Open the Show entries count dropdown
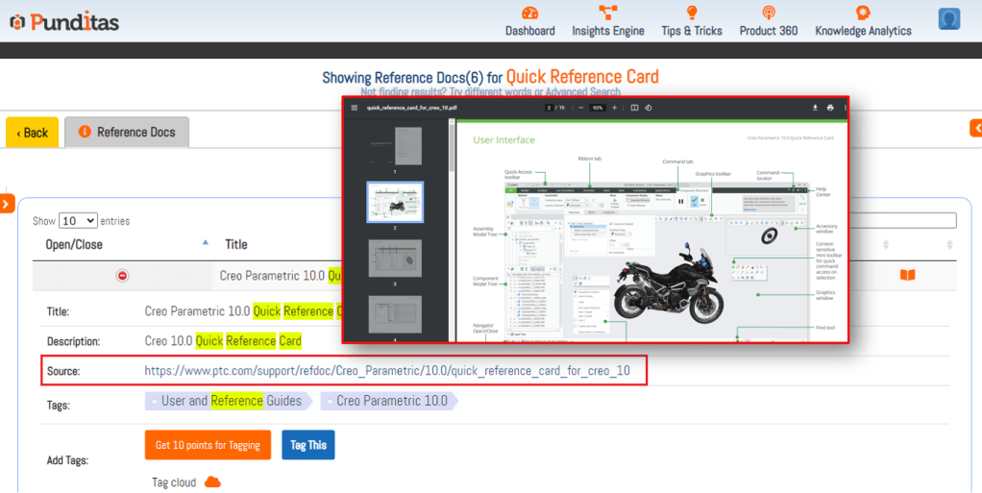This screenshot has height=493, width=982. tap(78, 221)
